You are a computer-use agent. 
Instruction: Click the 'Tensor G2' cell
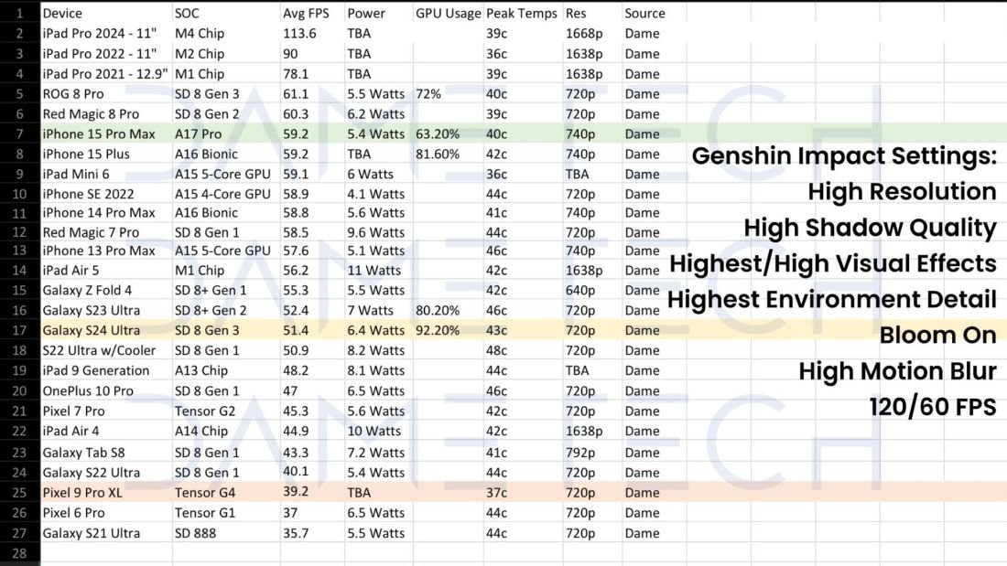click(226, 411)
